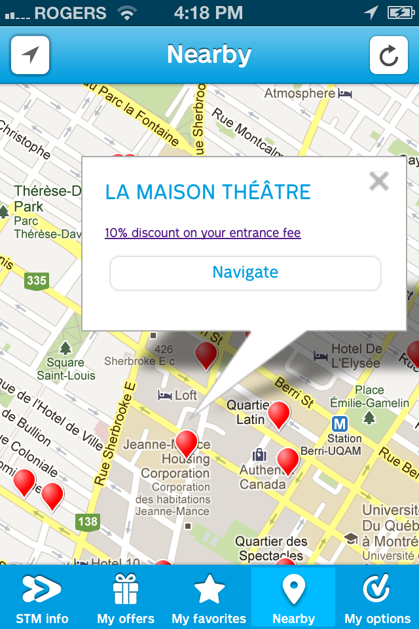This screenshot has width=419, height=629.
Task: Open the 10% discount entrance fee link
Action: (203, 233)
